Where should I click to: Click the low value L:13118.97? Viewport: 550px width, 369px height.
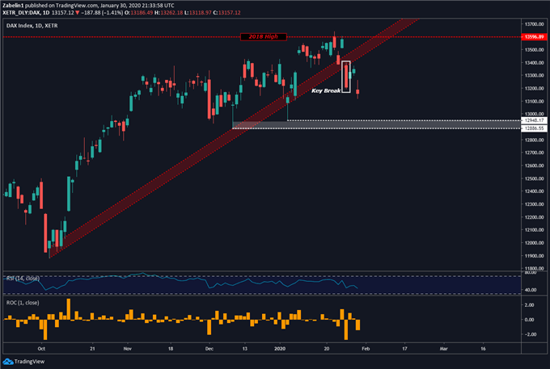click(198, 13)
